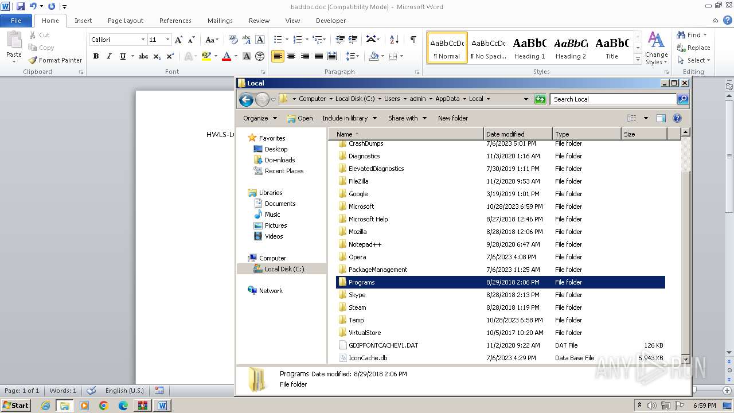The width and height of the screenshot is (734, 413).
Task: Click Grow Font icon
Action: click(179, 40)
